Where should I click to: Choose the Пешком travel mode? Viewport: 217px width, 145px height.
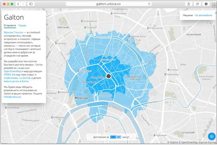(x=188, y=15)
